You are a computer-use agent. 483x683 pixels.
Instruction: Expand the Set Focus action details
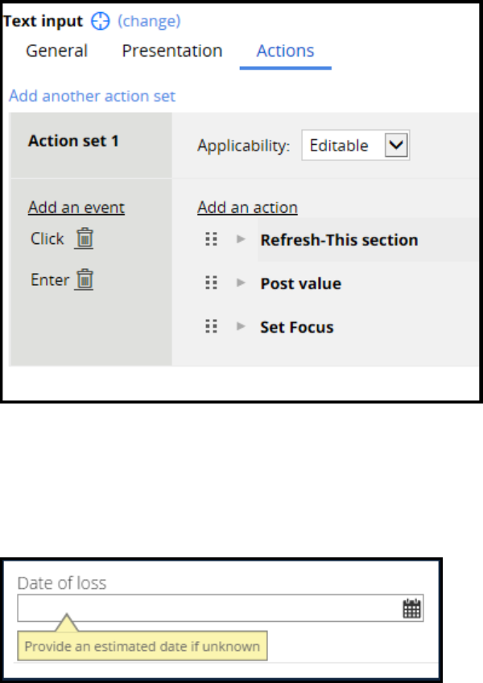click(241, 327)
